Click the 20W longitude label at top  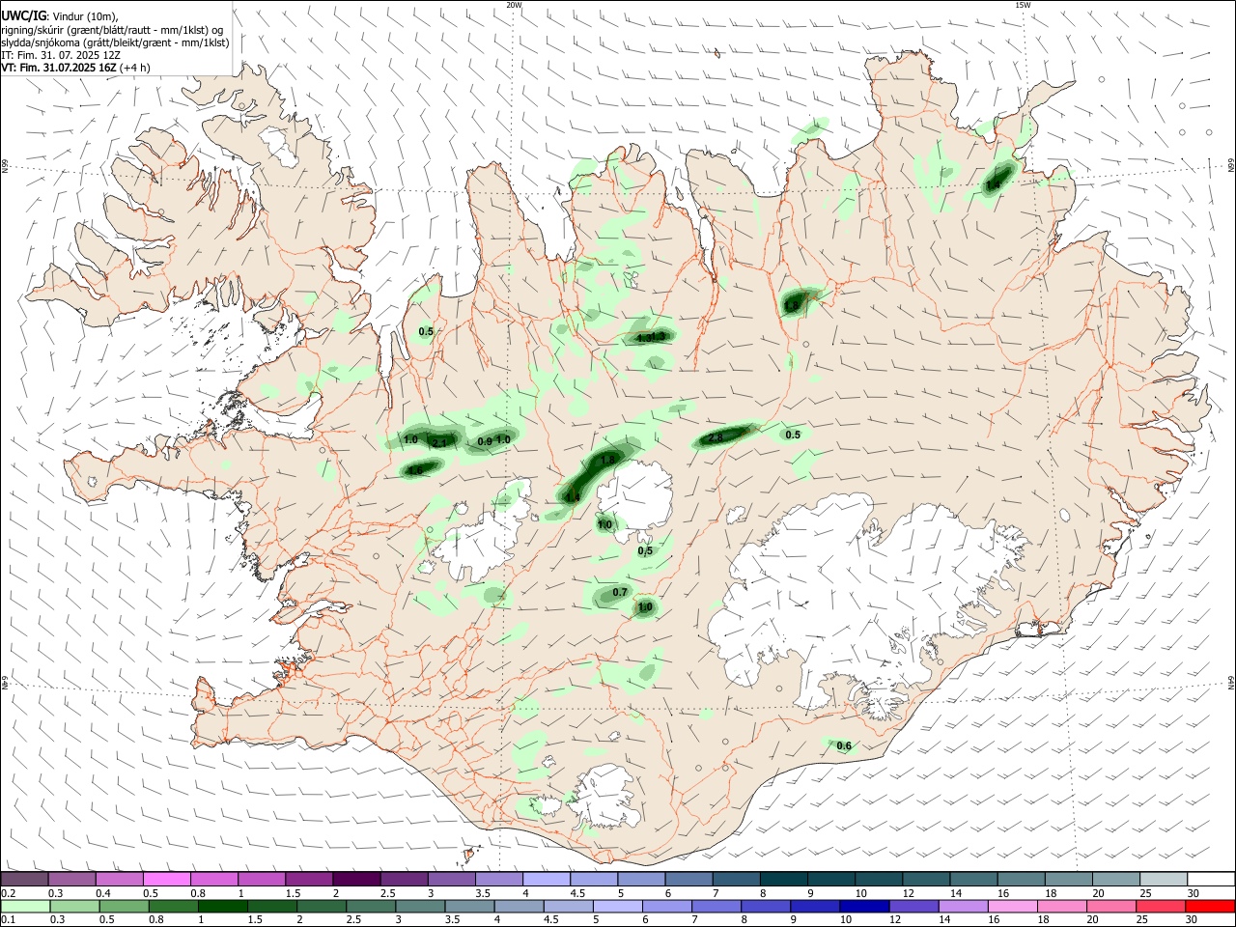(514, 5)
